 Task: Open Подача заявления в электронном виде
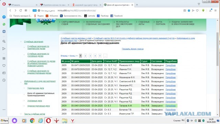coord(183,23)
